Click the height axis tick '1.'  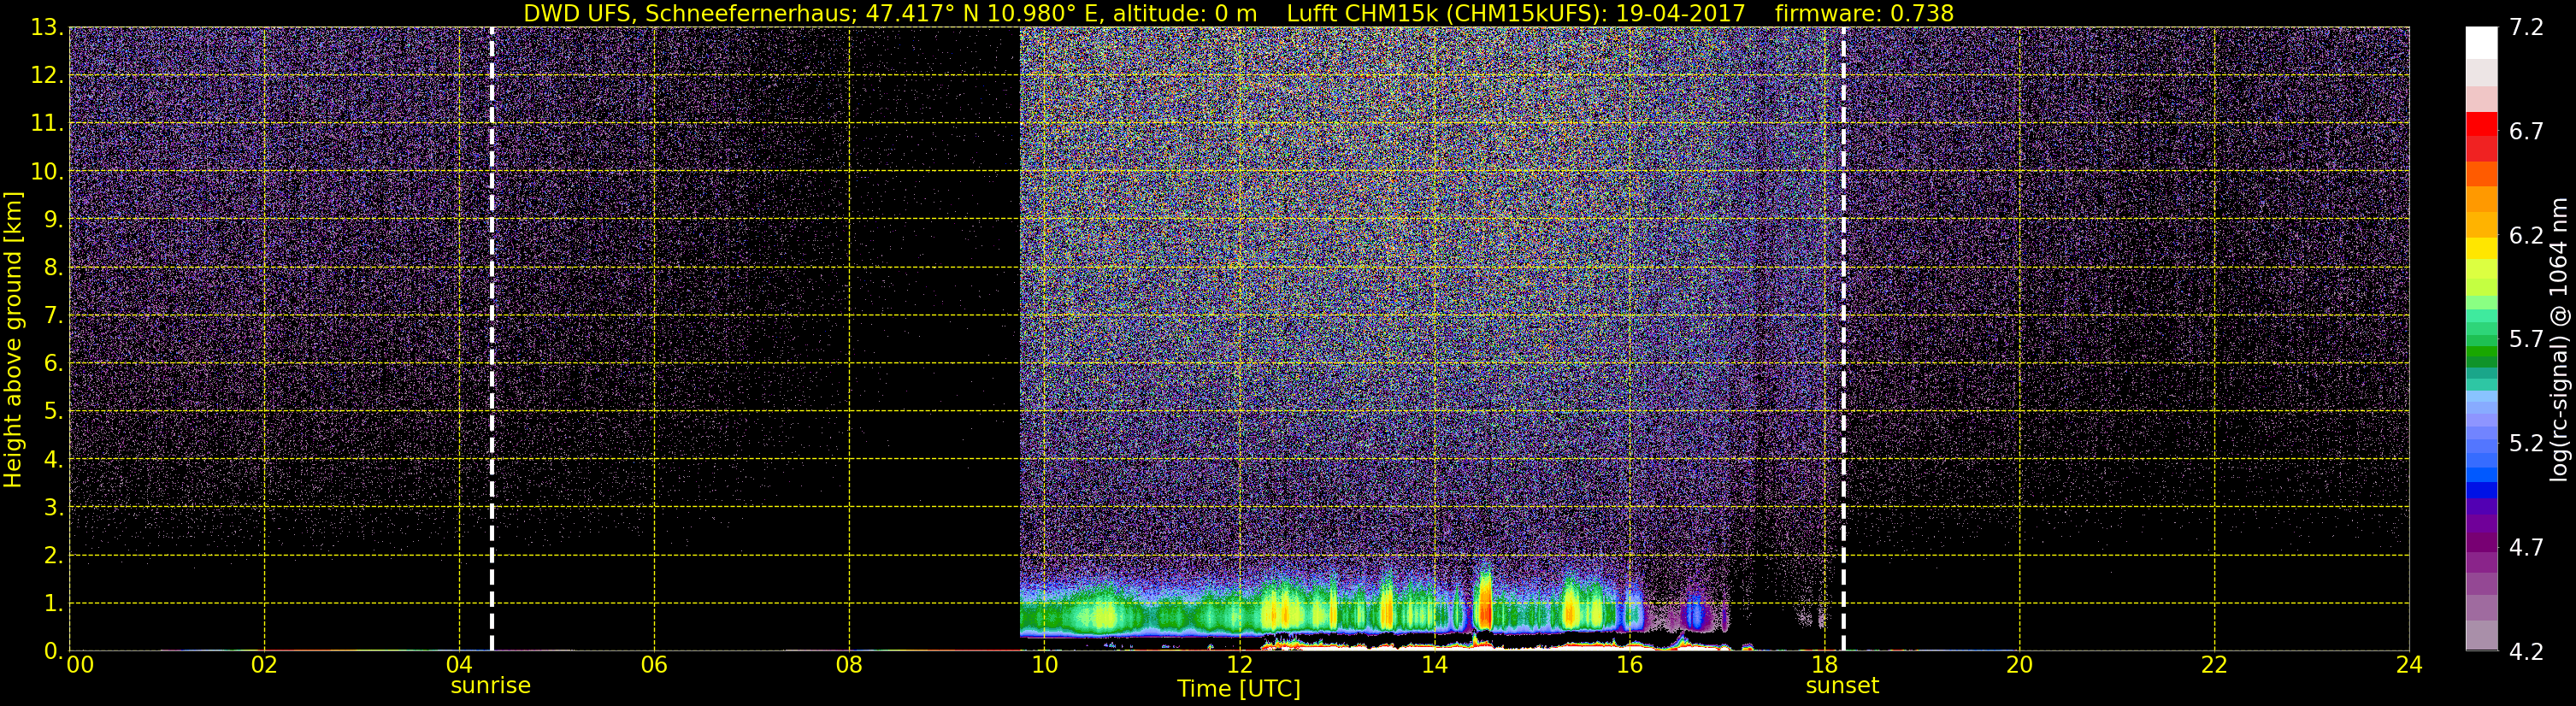[x=53, y=603]
